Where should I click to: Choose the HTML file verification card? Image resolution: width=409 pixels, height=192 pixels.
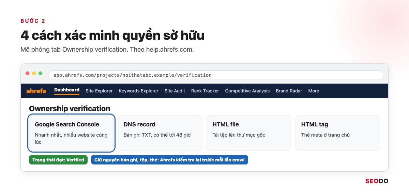coord(249,133)
